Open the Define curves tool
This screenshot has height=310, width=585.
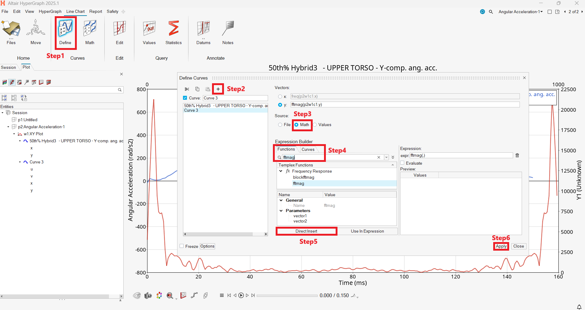coord(65,32)
